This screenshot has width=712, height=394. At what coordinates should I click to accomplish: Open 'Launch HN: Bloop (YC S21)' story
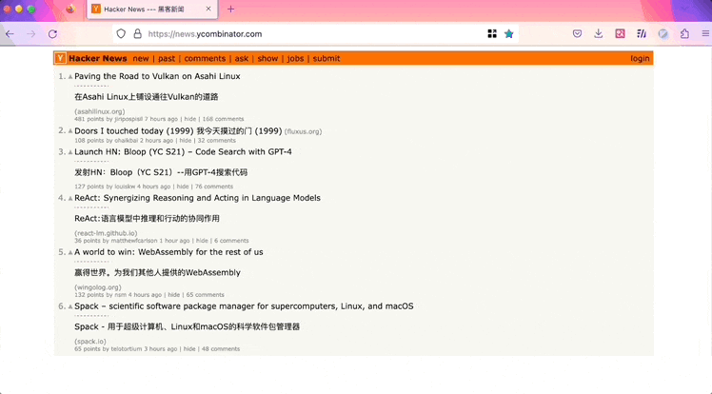tap(183, 151)
